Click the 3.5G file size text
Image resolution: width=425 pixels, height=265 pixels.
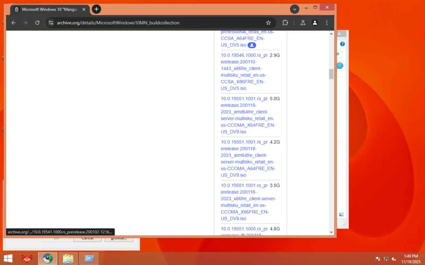(275, 185)
